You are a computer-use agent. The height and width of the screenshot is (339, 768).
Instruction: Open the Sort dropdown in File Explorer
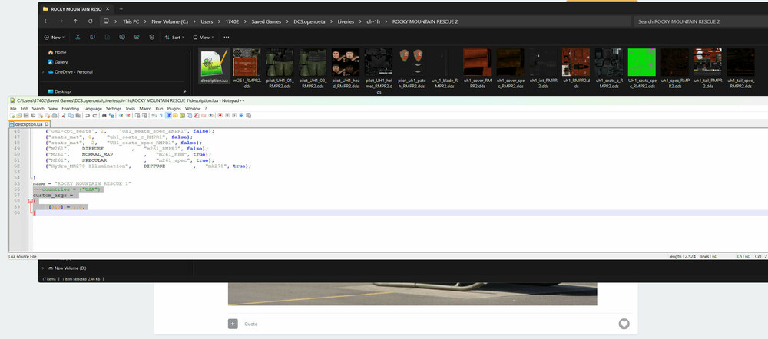(174, 37)
